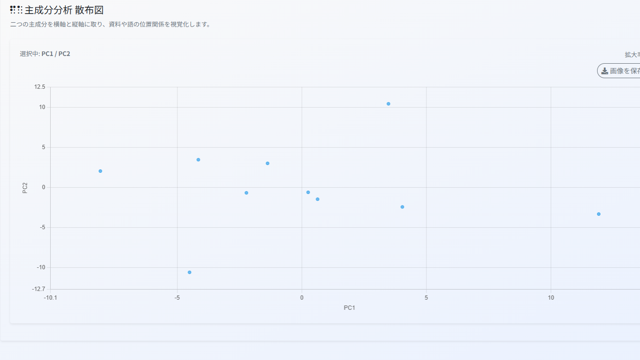The height and width of the screenshot is (360, 640).
Task: Select the topmost data point above PC2 10
Action: click(x=388, y=104)
